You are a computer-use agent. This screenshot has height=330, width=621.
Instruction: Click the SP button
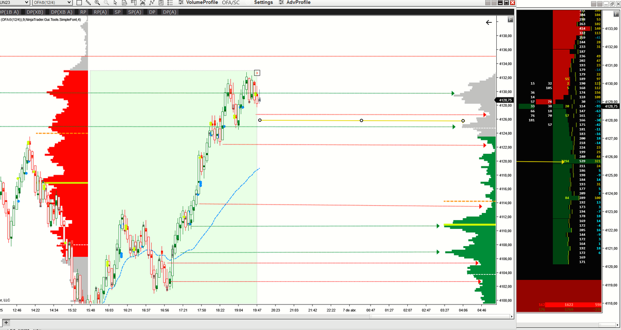click(117, 12)
